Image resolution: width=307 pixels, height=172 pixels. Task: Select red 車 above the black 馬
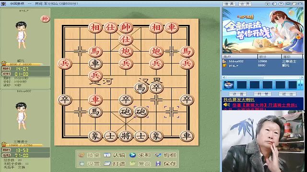pos(95,100)
